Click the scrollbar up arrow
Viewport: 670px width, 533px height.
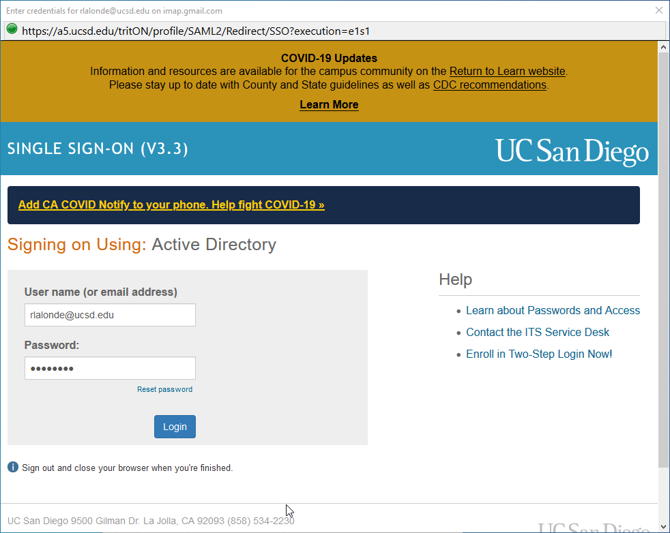click(662, 46)
